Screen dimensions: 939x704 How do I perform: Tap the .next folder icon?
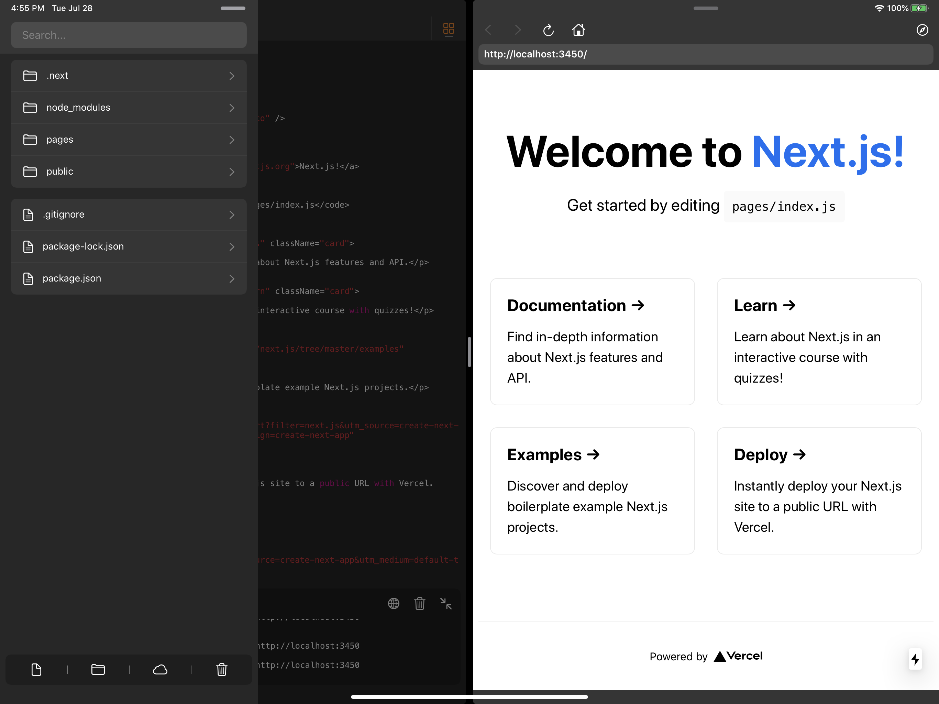(30, 76)
